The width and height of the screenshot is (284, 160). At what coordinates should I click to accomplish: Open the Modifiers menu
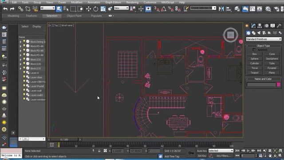coord(77,2)
